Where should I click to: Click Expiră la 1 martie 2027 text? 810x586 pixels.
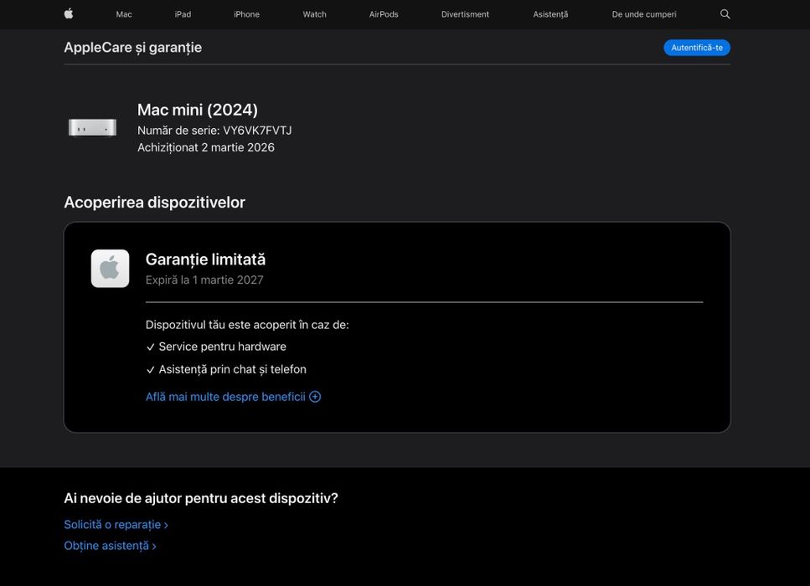(x=204, y=280)
